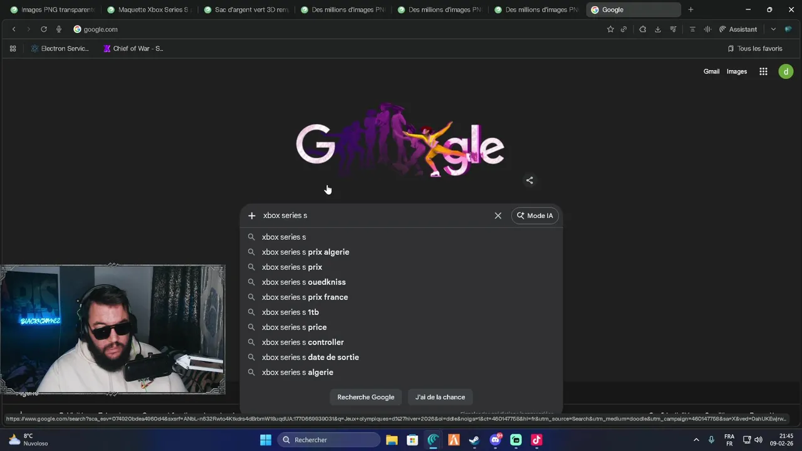This screenshot has width=802, height=451.
Task: Click the system tray microphone icon
Action: click(x=711, y=440)
